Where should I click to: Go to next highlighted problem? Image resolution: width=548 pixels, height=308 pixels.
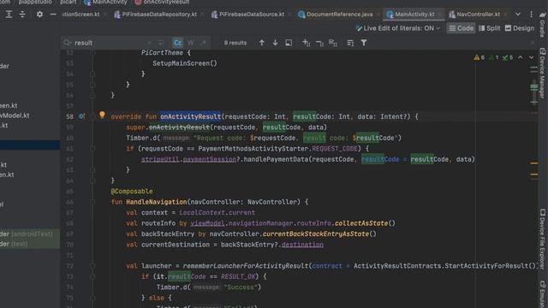tap(531, 57)
